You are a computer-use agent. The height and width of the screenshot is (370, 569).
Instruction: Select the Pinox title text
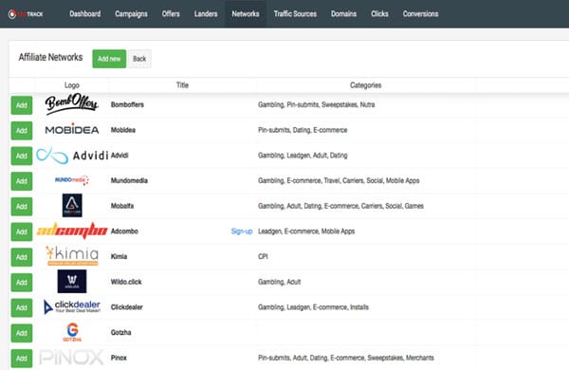tap(119, 358)
